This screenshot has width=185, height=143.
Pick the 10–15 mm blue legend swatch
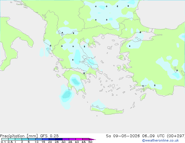click(39, 139)
